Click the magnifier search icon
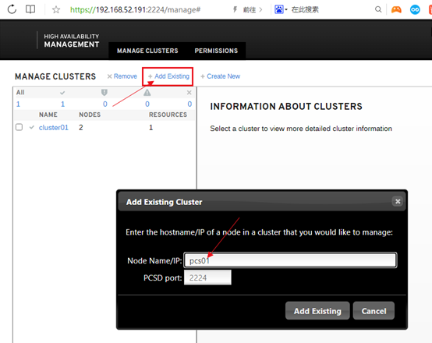Image resolution: width=432 pixels, height=343 pixels. [378, 9]
